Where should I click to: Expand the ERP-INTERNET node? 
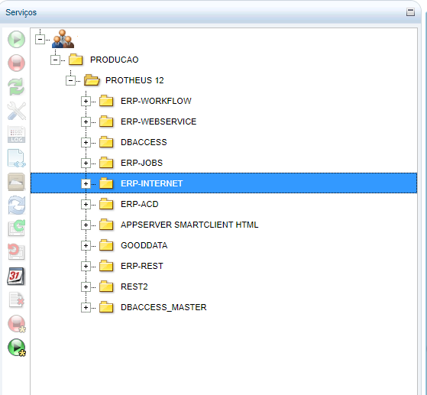[x=86, y=184]
